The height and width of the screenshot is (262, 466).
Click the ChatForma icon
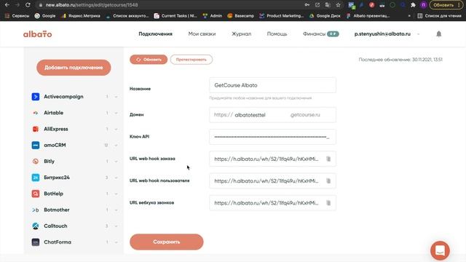pos(36,242)
